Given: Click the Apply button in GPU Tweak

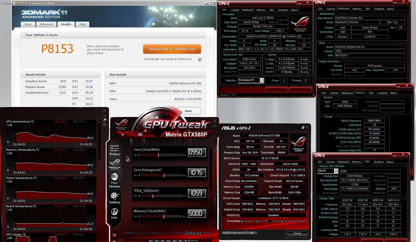Looking at the screenshot, I should click(x=141, y=233).
